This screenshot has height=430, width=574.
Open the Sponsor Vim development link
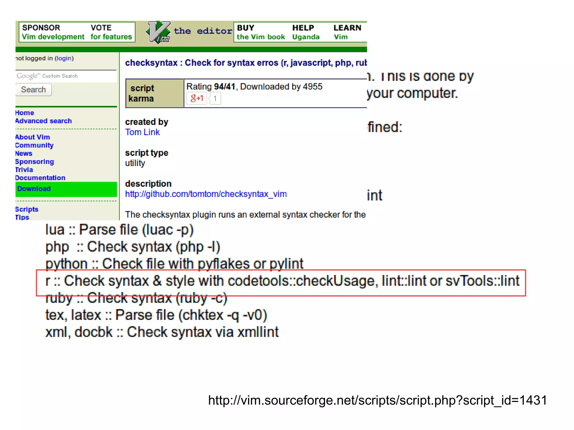click(53, 32)
